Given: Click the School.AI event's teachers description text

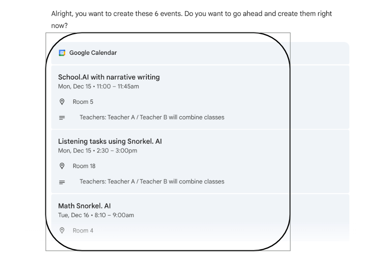Looking at the screenshot, I should tap(152, 117).
